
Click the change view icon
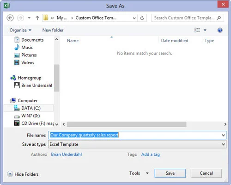197,30
